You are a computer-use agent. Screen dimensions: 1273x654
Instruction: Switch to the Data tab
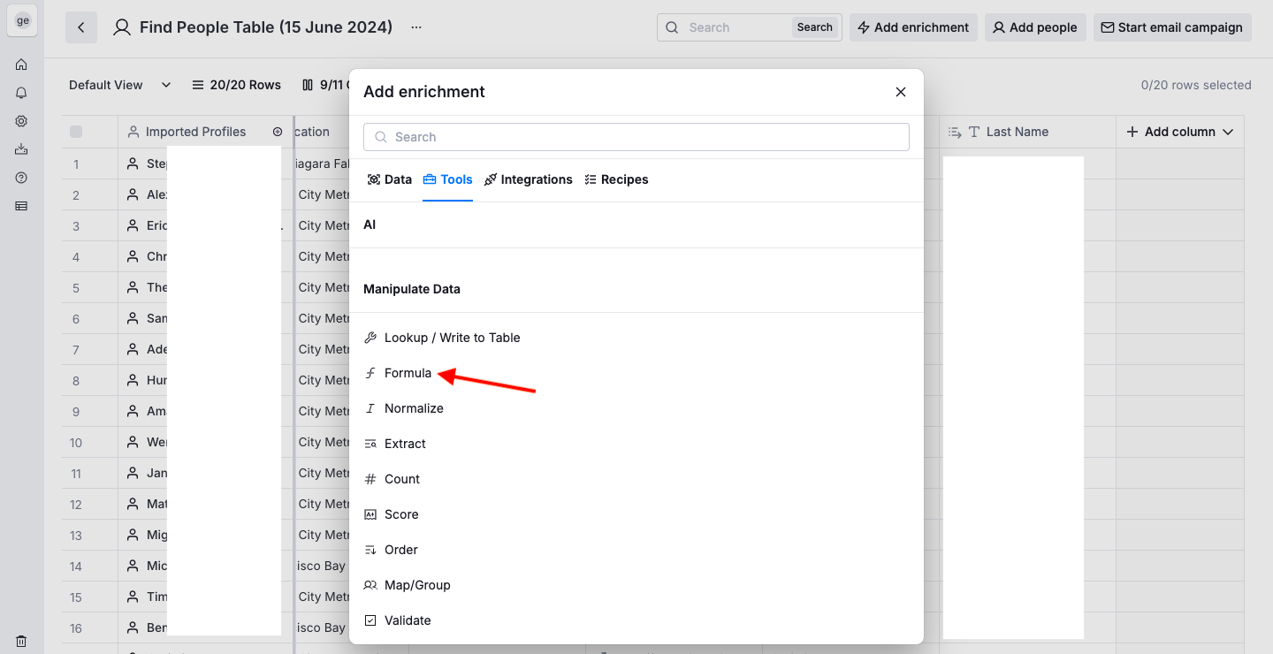(390, 179)
